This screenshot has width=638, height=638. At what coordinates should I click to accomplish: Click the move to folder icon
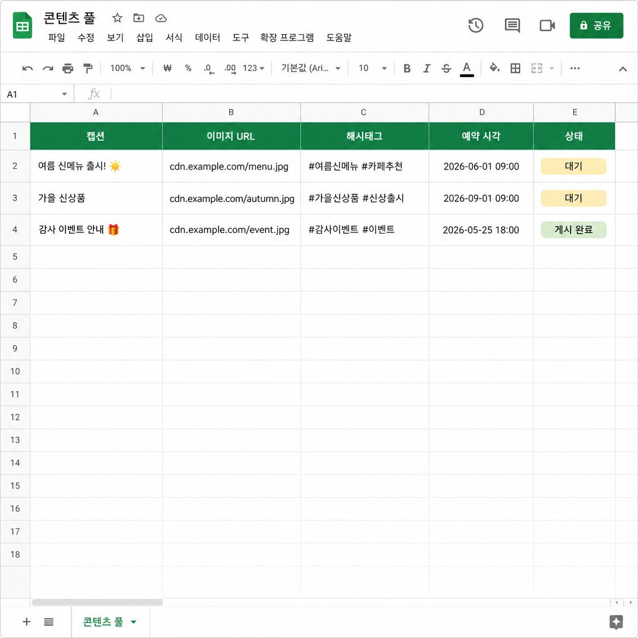[x=139, y=18]
